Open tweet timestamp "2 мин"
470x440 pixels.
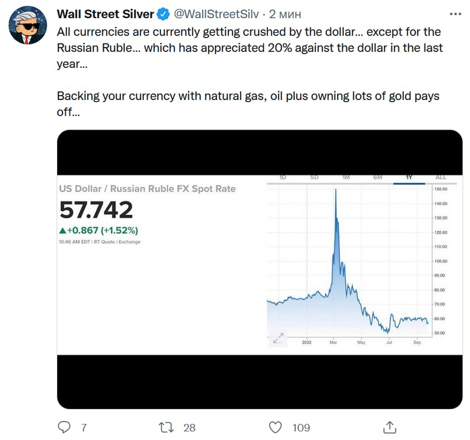click(x=287, y=14)
